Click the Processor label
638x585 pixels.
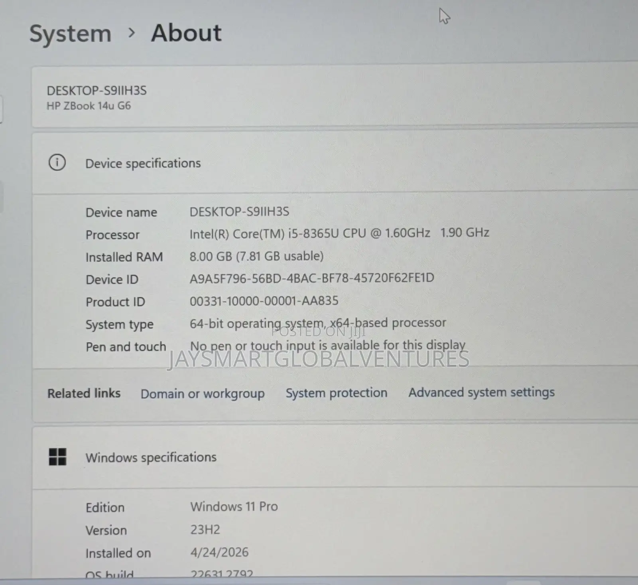click(x=112, y=235)
